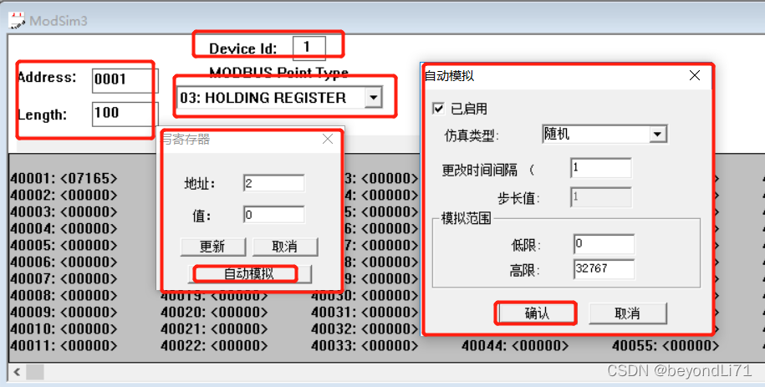This screenshot has height=387, width=765.
Task: Edit the Address field showing 0001
Action: (x=125, y=80)
